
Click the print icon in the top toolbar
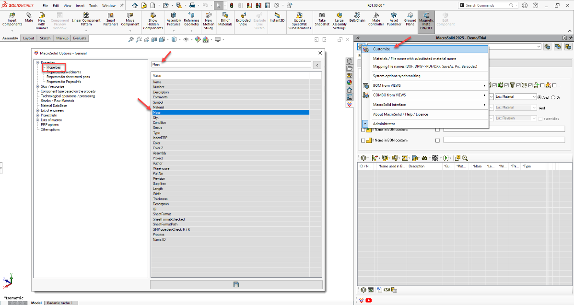[192, 5]
